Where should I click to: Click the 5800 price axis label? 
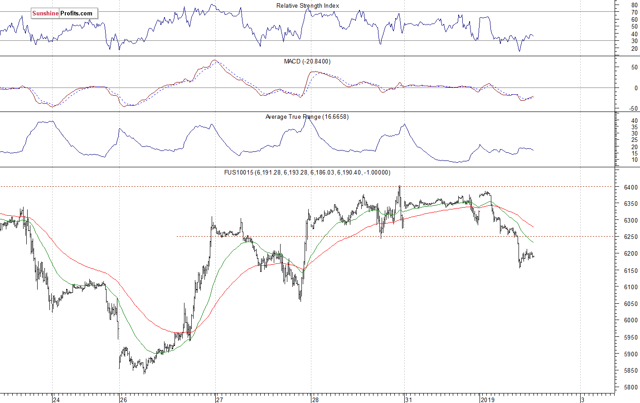click(x=631, y=388)
